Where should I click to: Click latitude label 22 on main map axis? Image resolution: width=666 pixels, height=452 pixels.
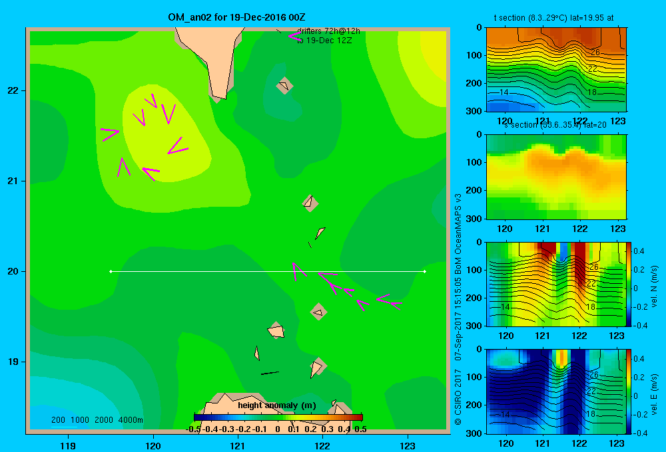[x=13, y=91]
